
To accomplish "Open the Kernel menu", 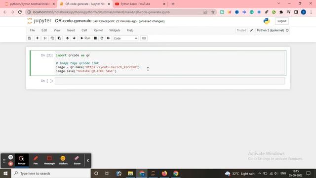I will coord(98,30).
